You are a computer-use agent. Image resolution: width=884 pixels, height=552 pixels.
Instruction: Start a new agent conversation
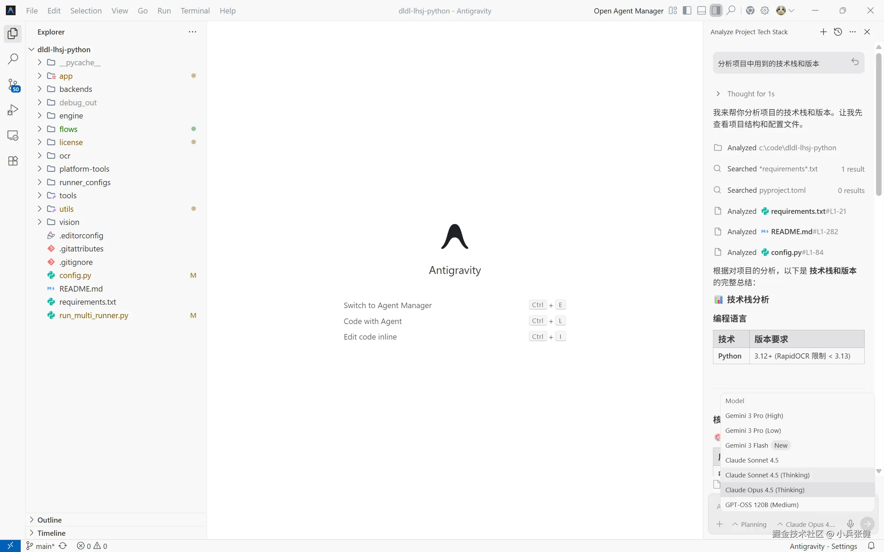823,32
